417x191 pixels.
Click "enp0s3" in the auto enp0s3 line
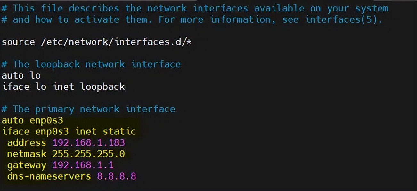coord(46,120)
